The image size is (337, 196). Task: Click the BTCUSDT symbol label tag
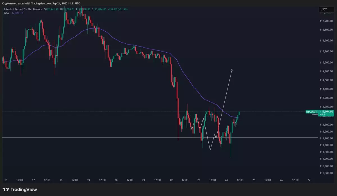(311, 111)
